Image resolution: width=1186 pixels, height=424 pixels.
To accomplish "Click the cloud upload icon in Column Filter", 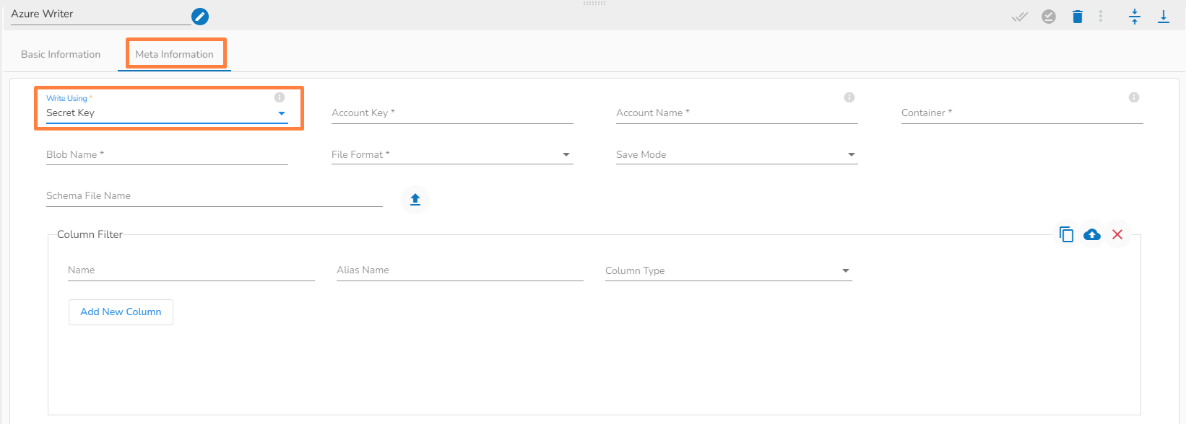I will [x=1092, y=234].
